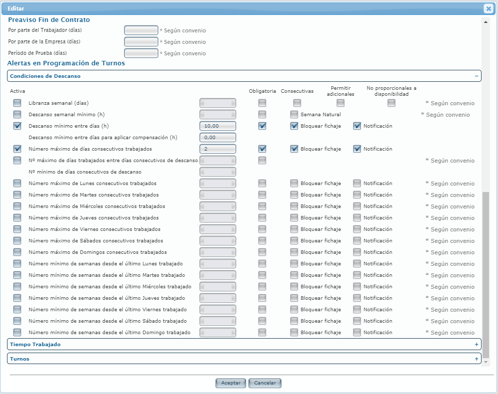Check Bloquear fichaje for Jueves consecutivos trabajados

[294, 217]
